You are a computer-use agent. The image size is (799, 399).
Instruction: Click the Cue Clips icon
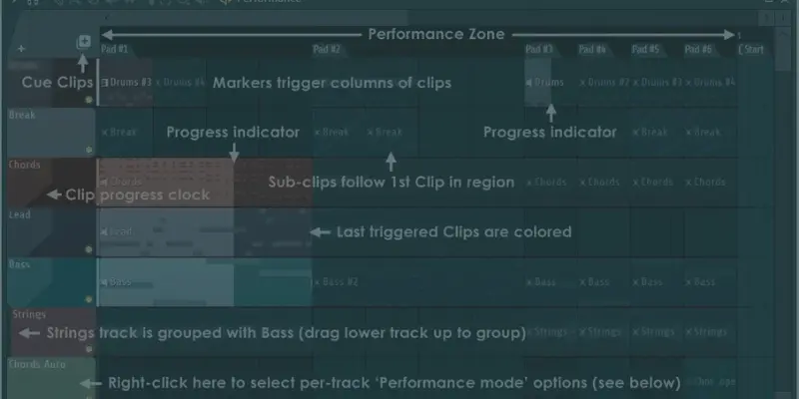(x=84, y=42)
